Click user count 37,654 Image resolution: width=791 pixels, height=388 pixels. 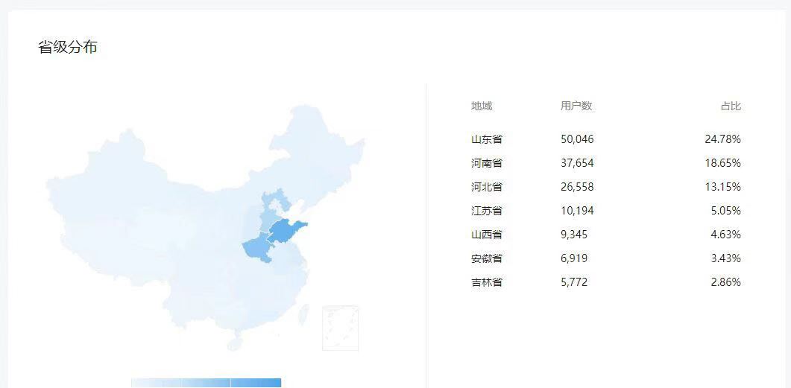click(x=577, y=163)
